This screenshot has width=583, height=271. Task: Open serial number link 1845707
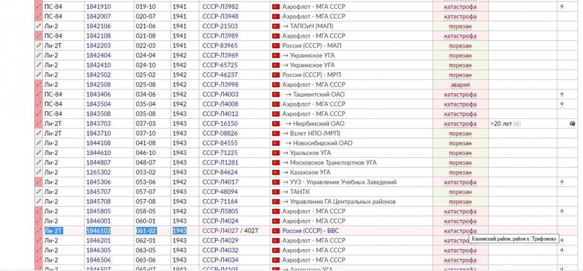pyautogui.click(x=98, y=192)
